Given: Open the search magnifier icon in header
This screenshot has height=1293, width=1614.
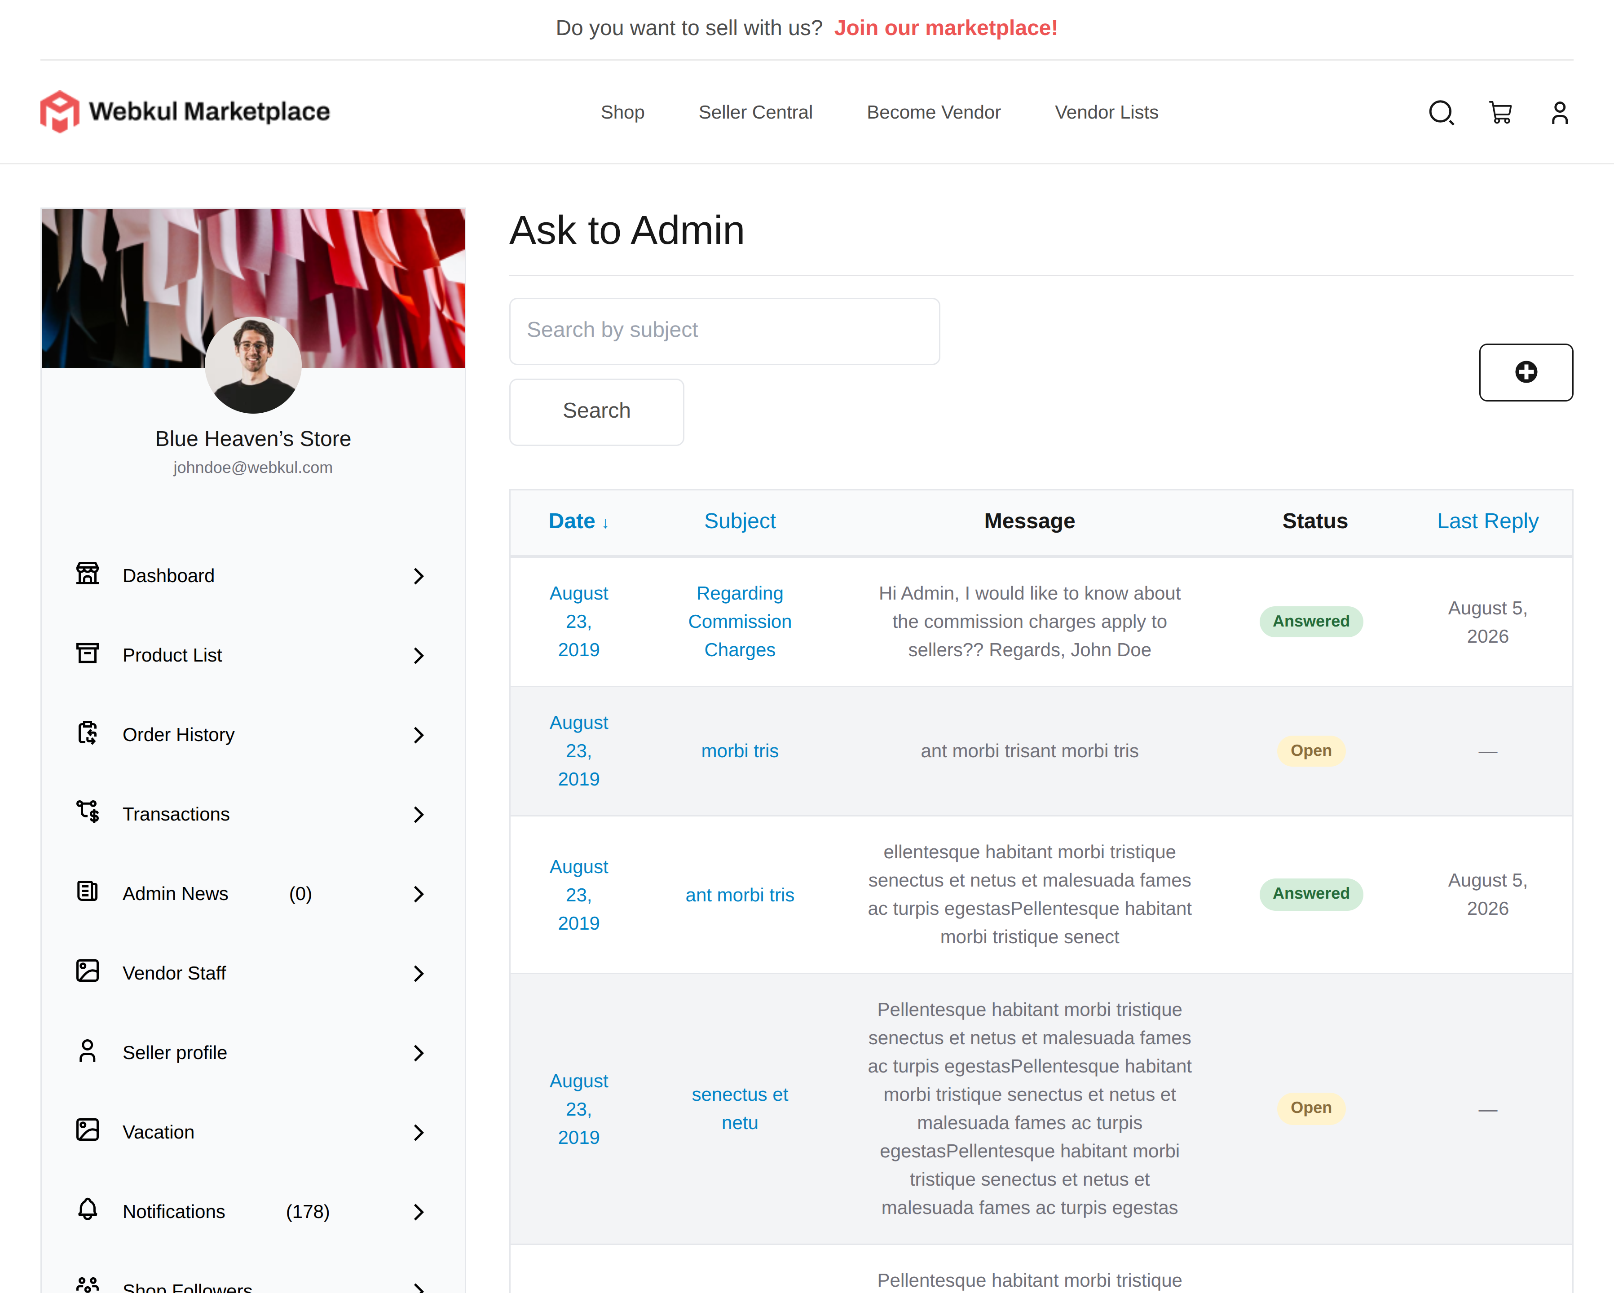Looking at the screenshot, I should click(x=1441, y=112).
